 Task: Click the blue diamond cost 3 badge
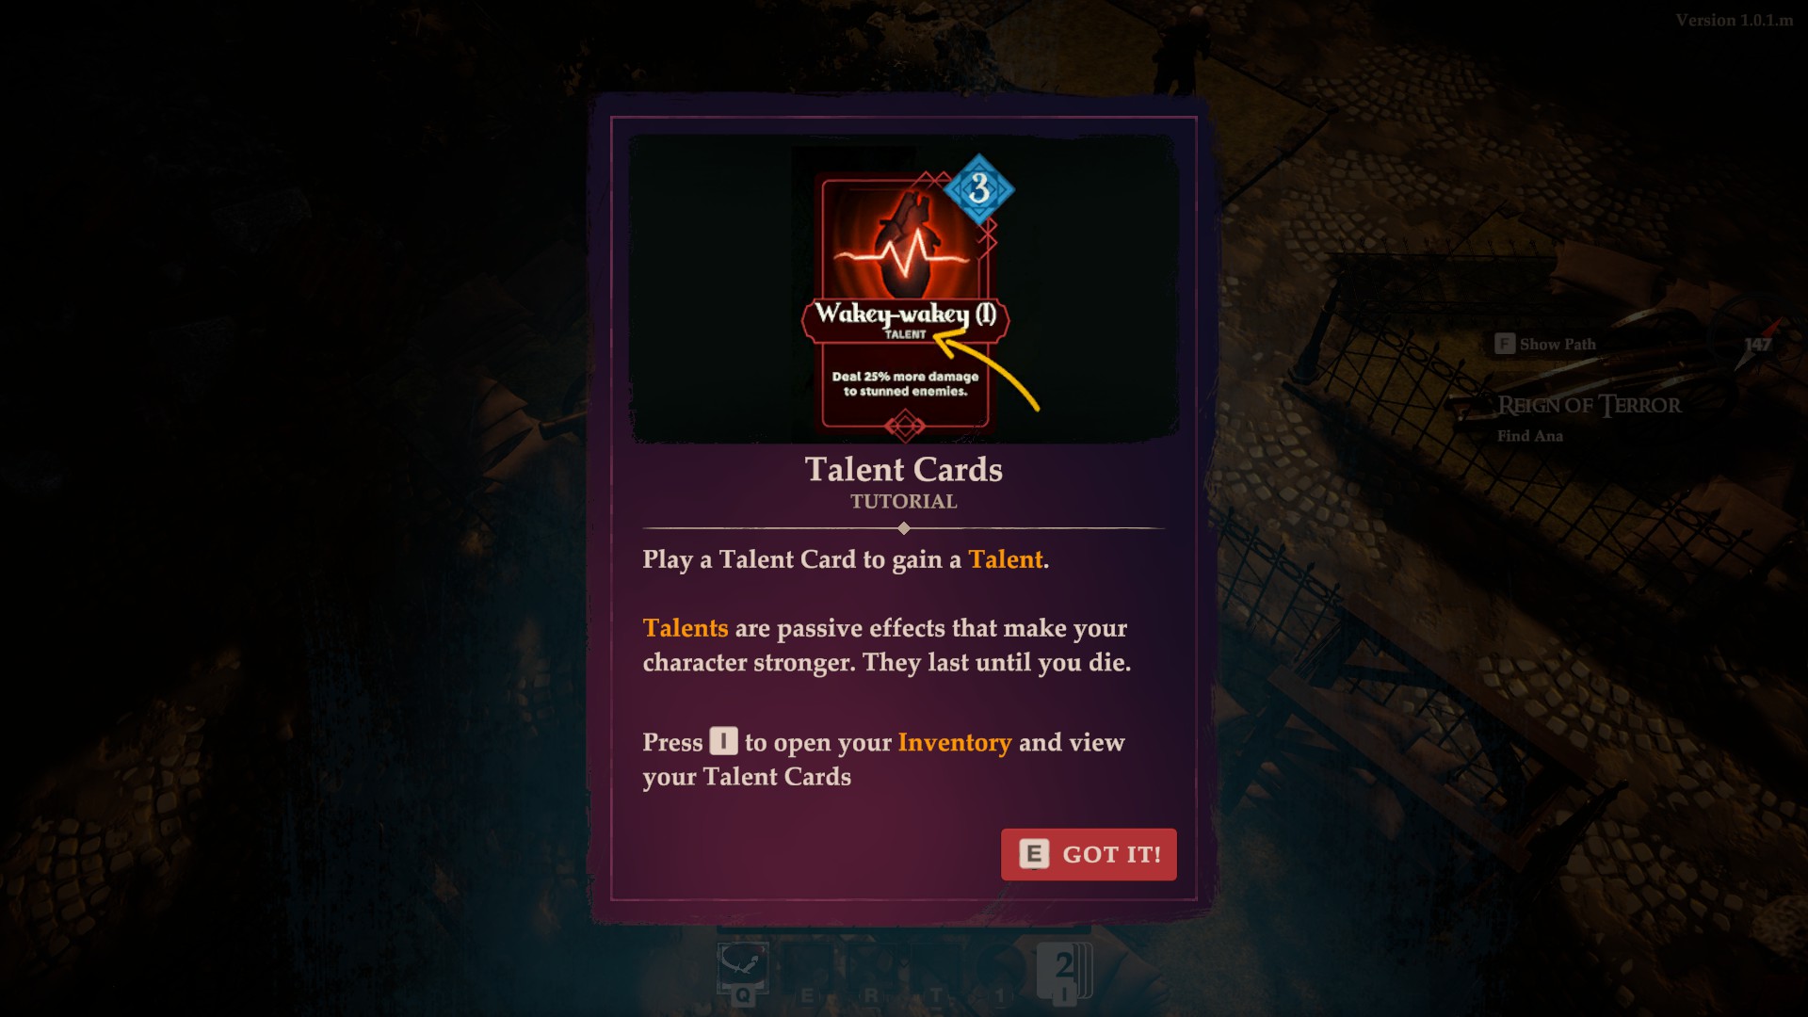coord(979,188)
